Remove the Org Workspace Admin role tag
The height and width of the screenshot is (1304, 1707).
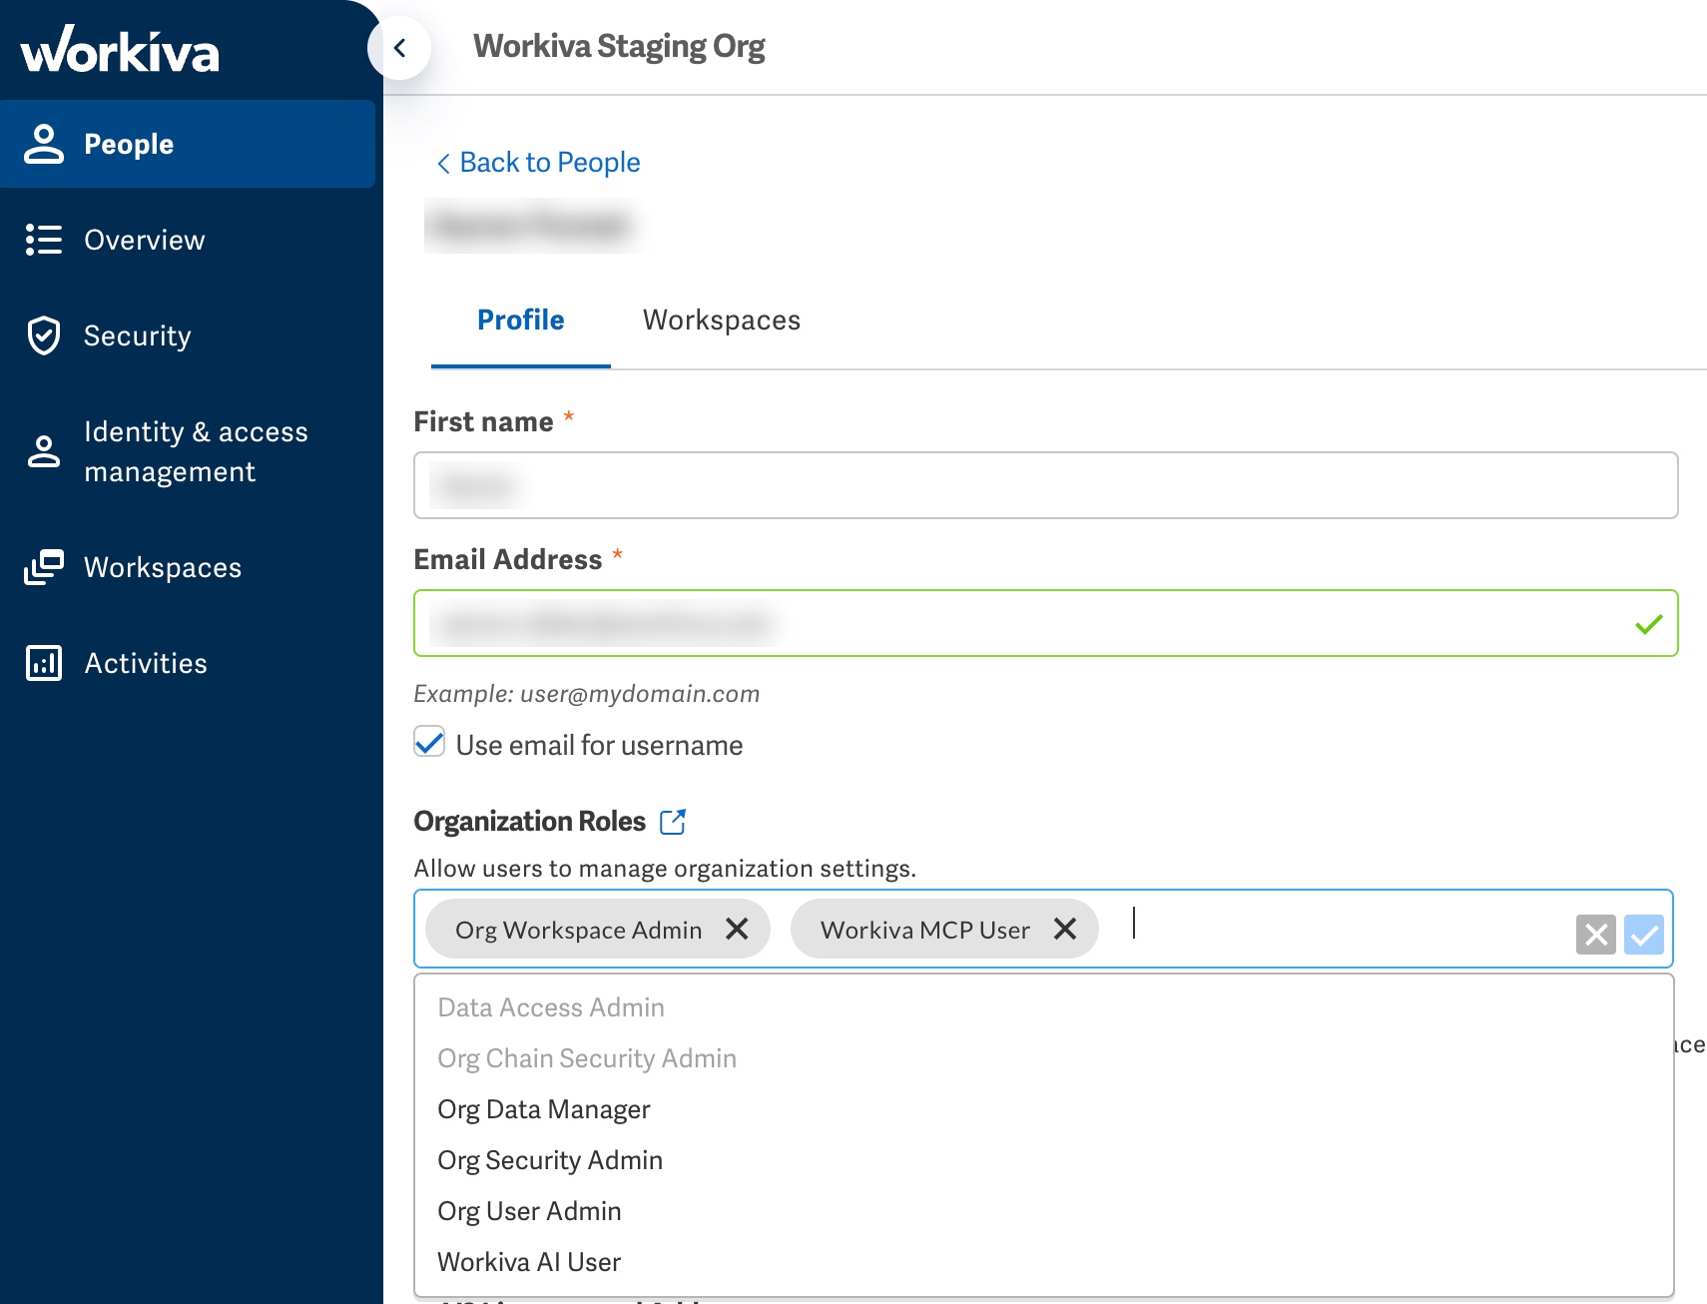click(x=737, y=929)
